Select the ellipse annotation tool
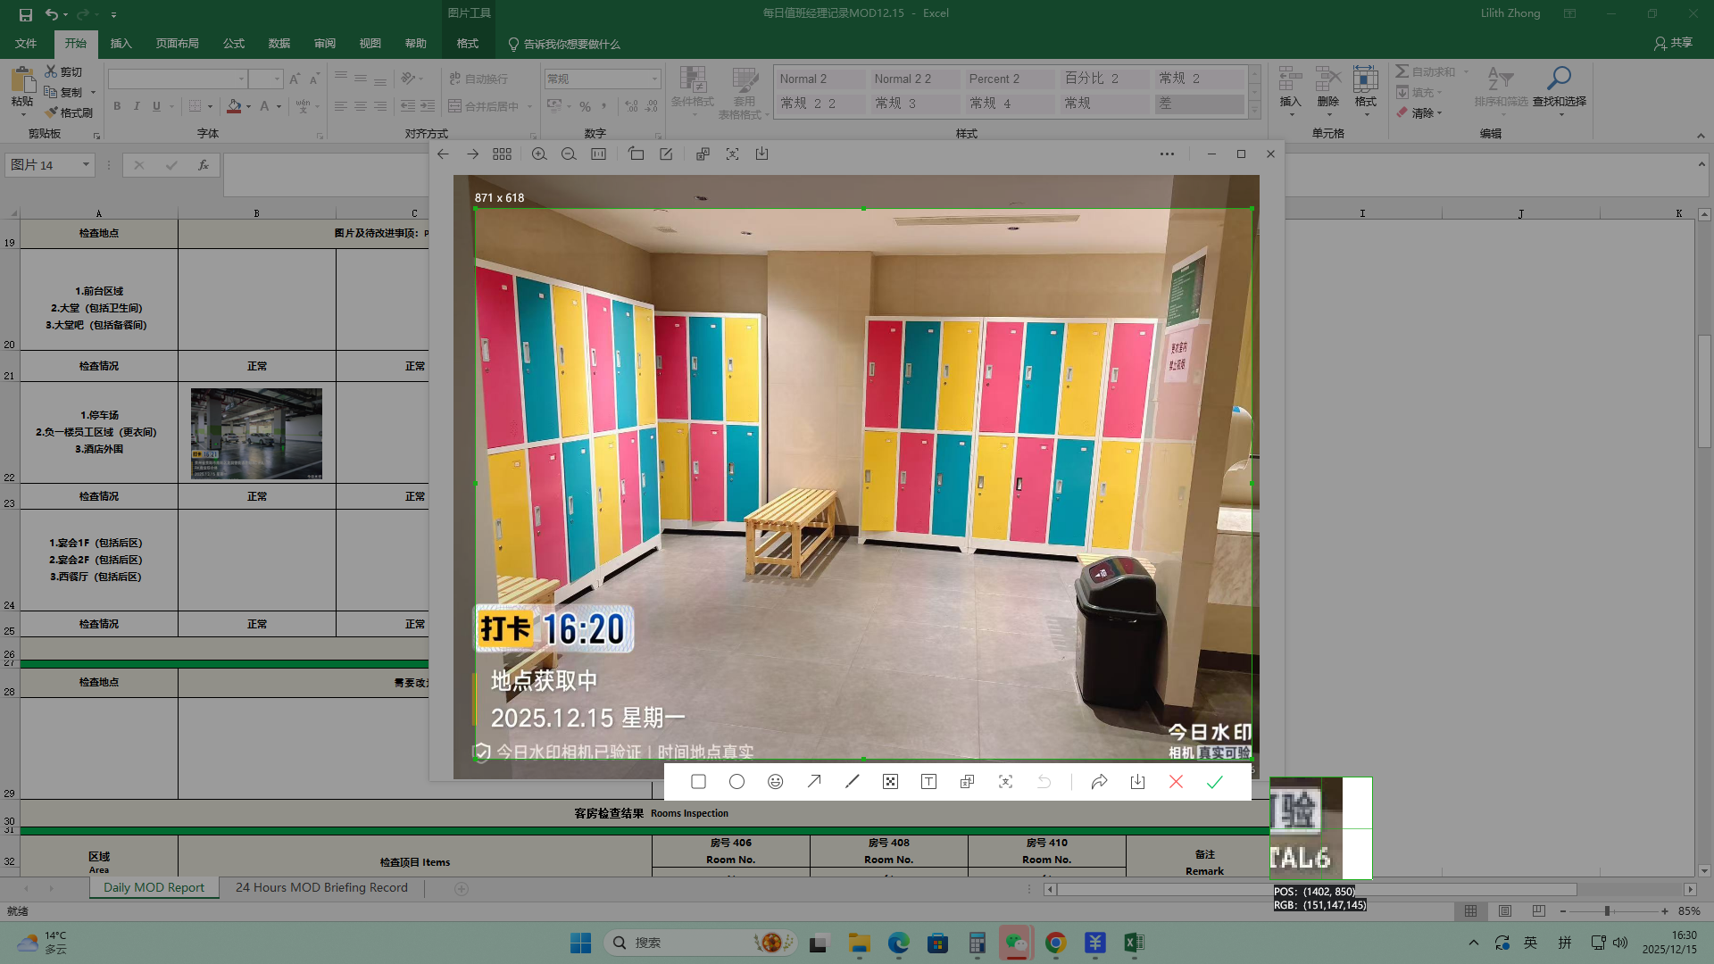 point(736,782)
